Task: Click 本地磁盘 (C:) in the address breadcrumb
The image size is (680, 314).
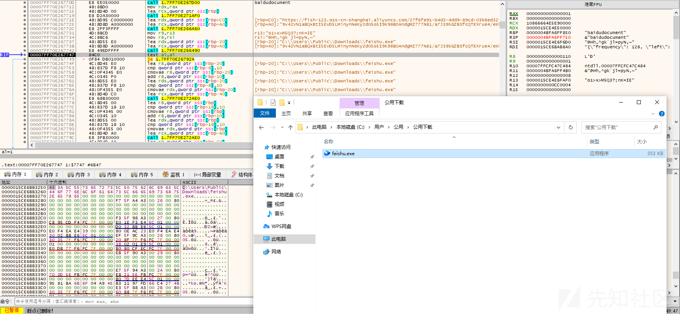Action: click(350, 127)
